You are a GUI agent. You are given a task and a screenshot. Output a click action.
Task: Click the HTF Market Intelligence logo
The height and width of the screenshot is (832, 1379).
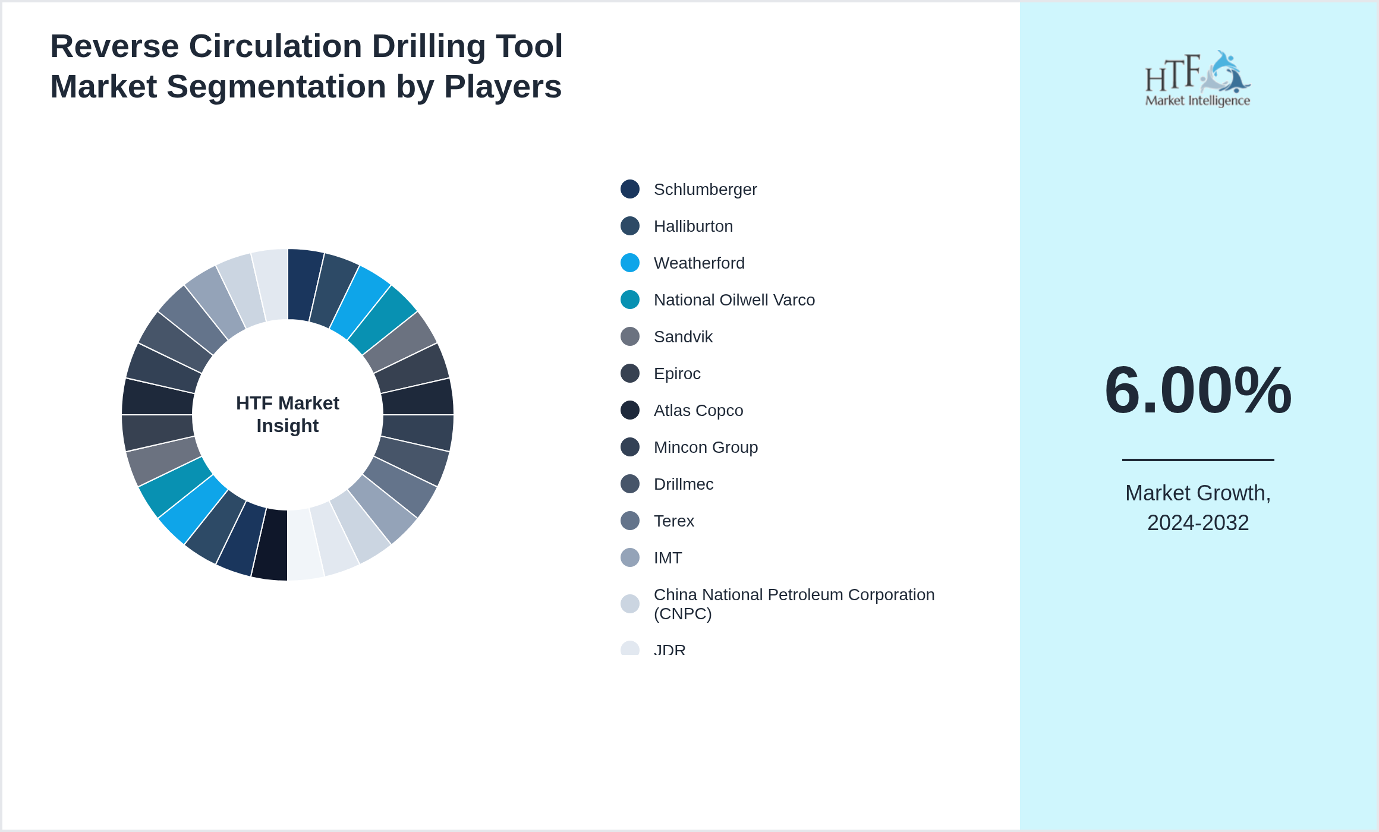[x=1197, y=79]
